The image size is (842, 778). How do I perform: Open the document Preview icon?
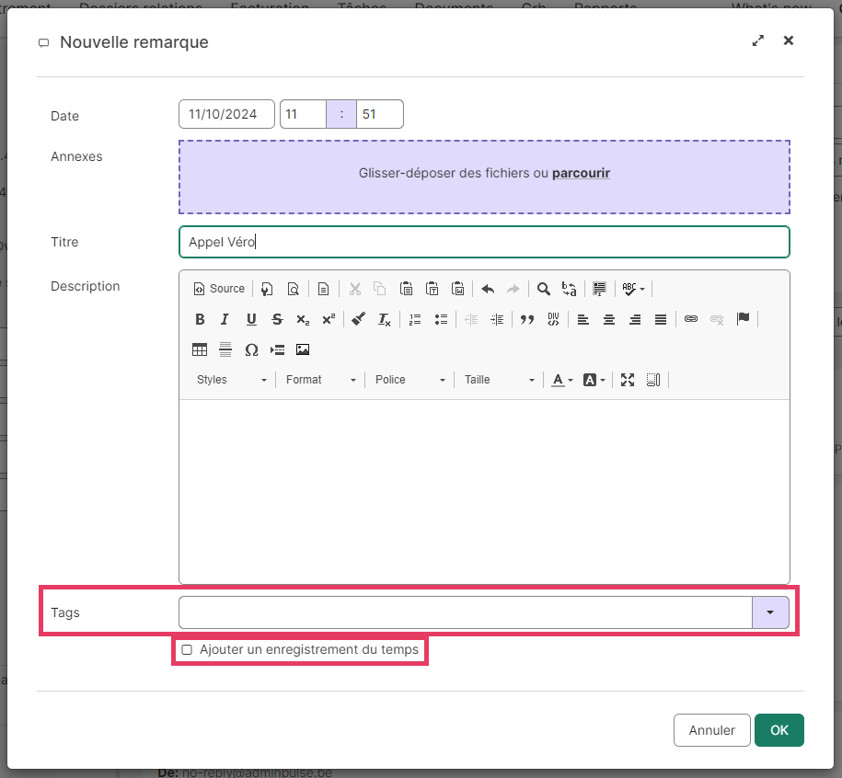(x=294, y=289)
